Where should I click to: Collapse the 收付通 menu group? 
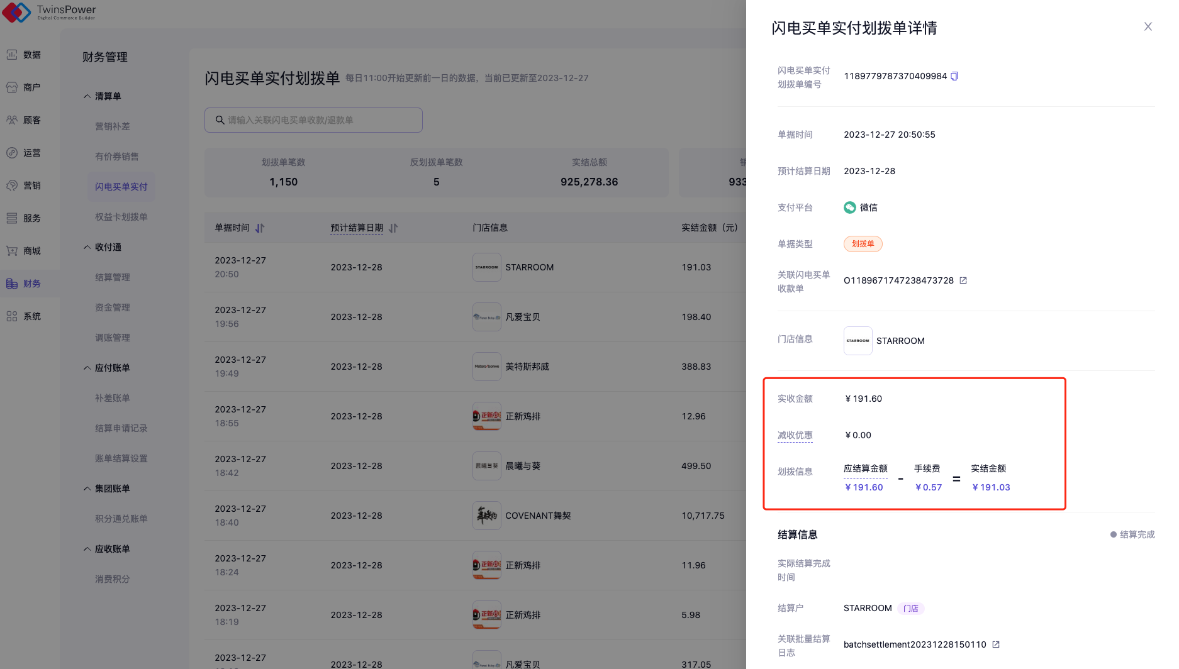[x=87, y=247]
